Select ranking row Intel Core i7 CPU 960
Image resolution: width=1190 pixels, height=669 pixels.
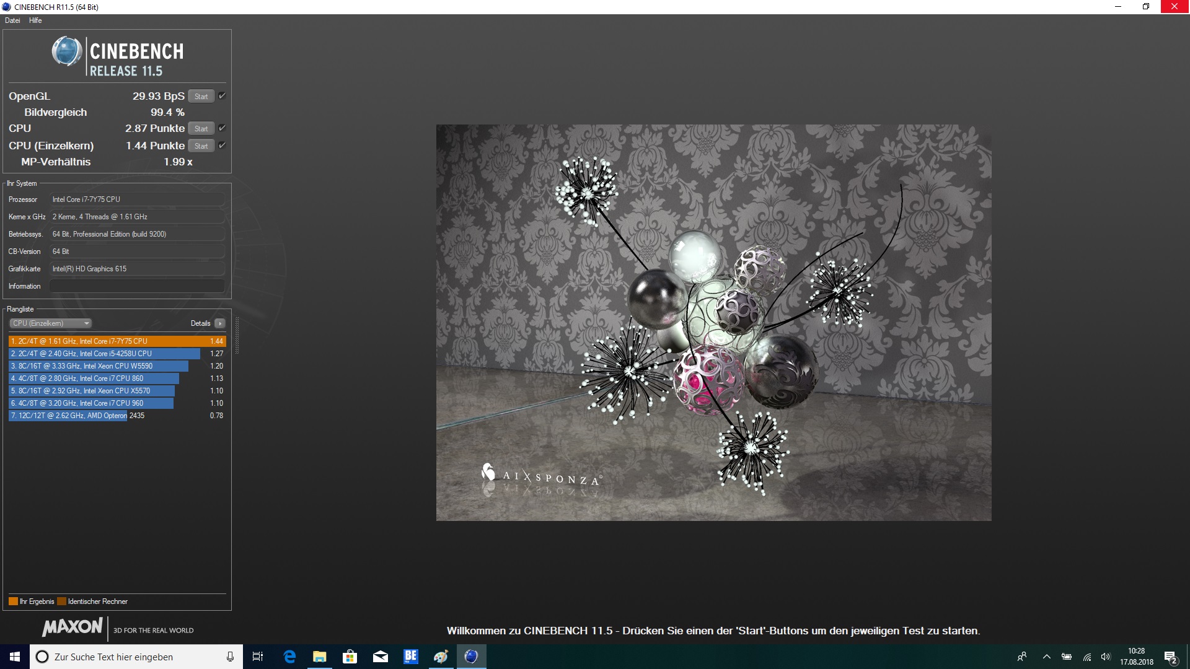117,403
